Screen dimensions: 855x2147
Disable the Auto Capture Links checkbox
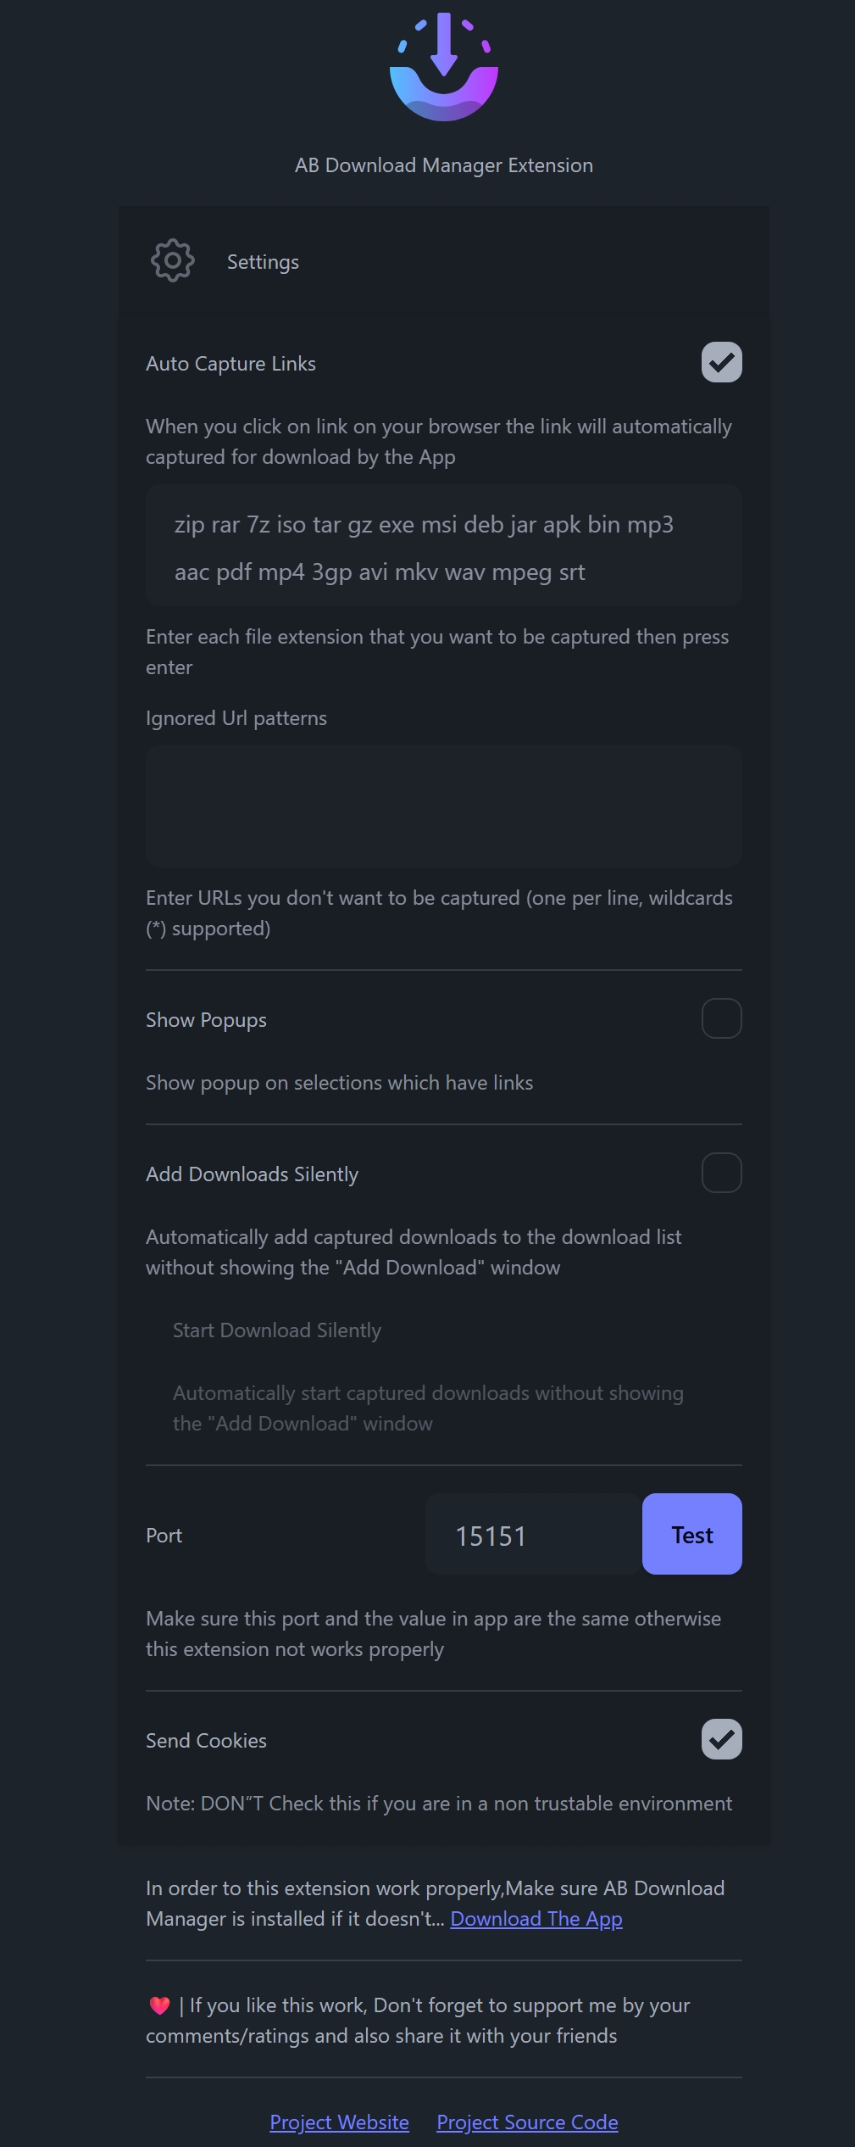(x=721, y=363)
